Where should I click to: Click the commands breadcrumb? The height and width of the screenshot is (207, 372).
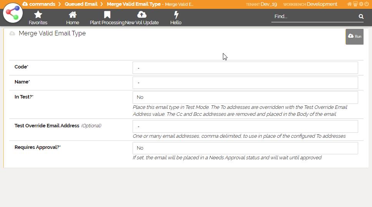click(42, 4)
